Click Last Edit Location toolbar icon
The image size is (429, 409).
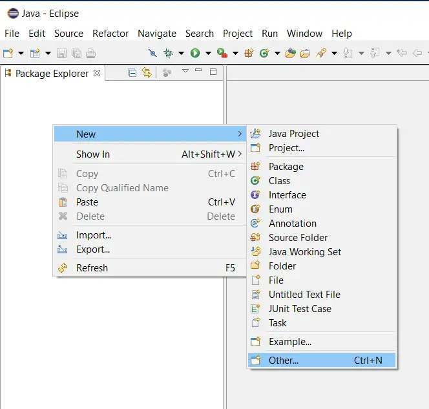(x=402, y=52)
